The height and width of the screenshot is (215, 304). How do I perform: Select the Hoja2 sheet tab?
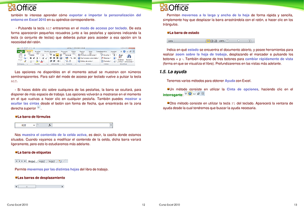pyautogui.click(x=42, y=161)
